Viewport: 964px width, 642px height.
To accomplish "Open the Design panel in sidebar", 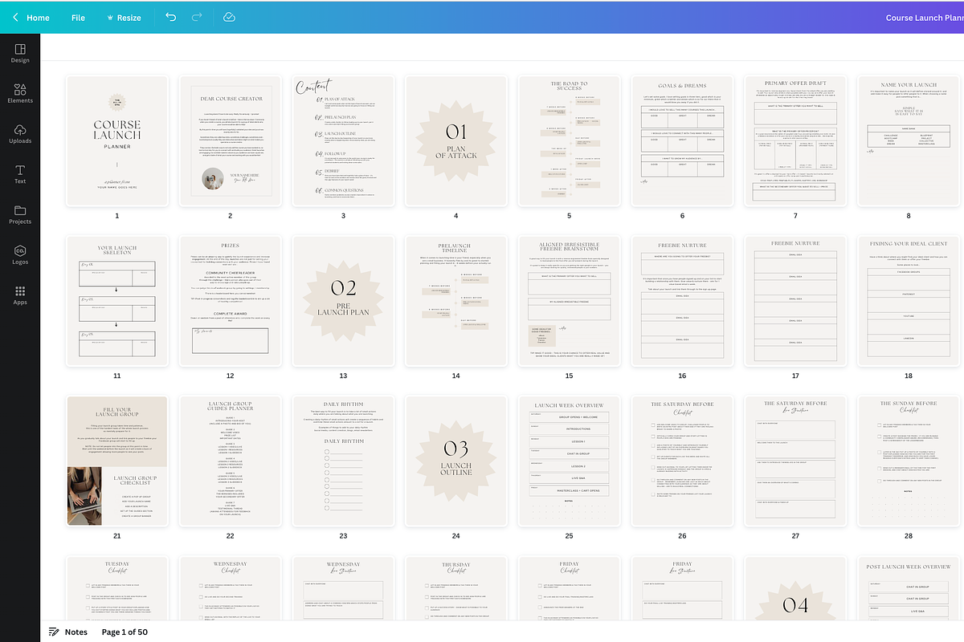I will (20, 53).
